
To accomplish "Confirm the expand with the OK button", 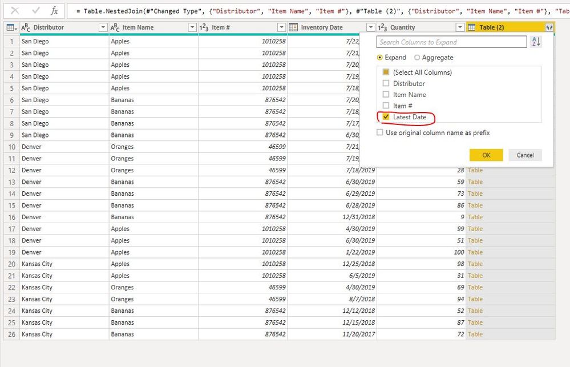I will (x=486, y=155).
